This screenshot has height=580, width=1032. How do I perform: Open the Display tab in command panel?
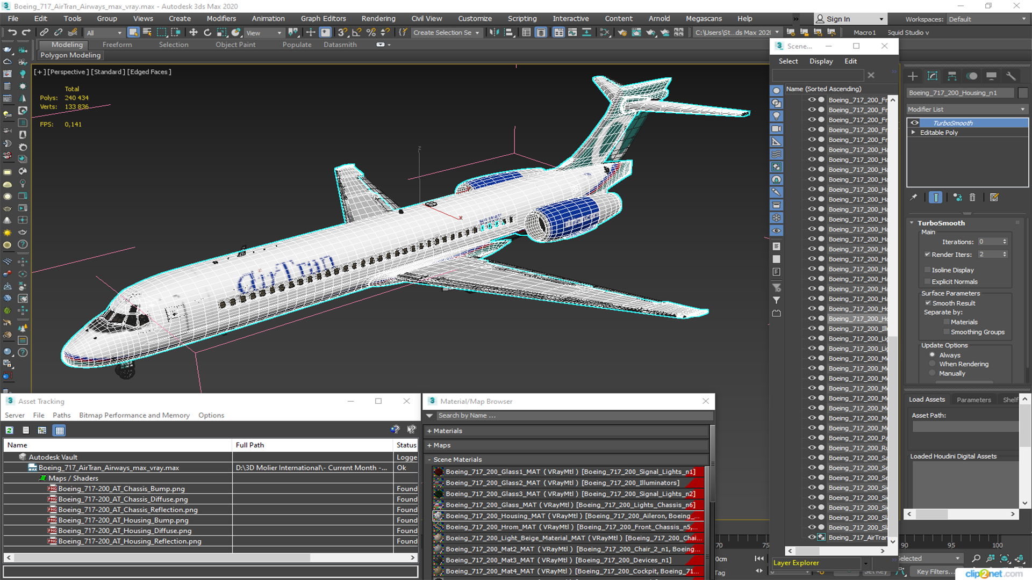pyautogui.click(x=992, y=76)
